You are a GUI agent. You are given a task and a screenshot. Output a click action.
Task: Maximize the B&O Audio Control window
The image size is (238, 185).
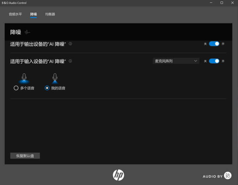coord(222,3)
